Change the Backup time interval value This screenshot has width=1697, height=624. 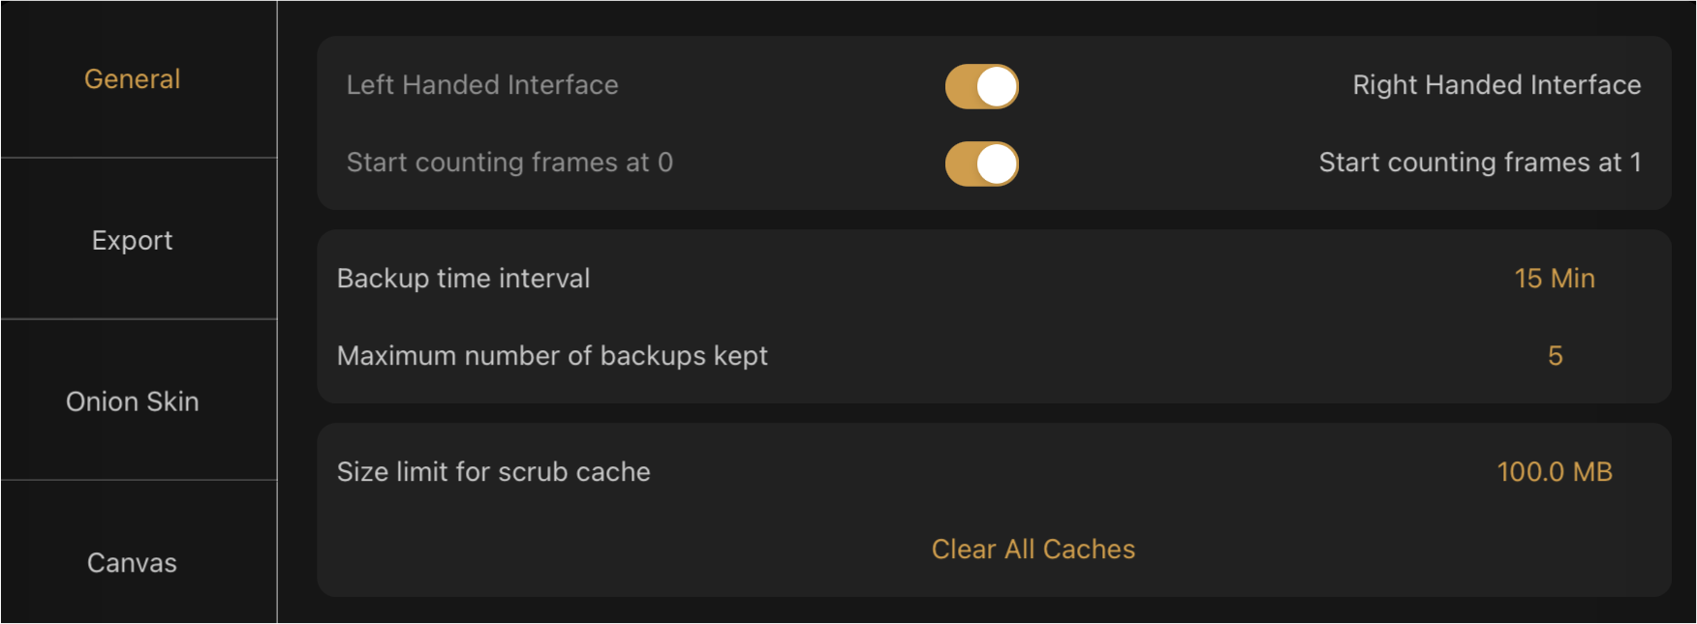point(1554,279)
